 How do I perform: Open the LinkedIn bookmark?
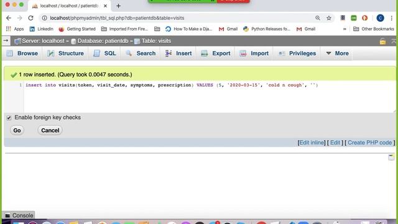tap(42, 29)
